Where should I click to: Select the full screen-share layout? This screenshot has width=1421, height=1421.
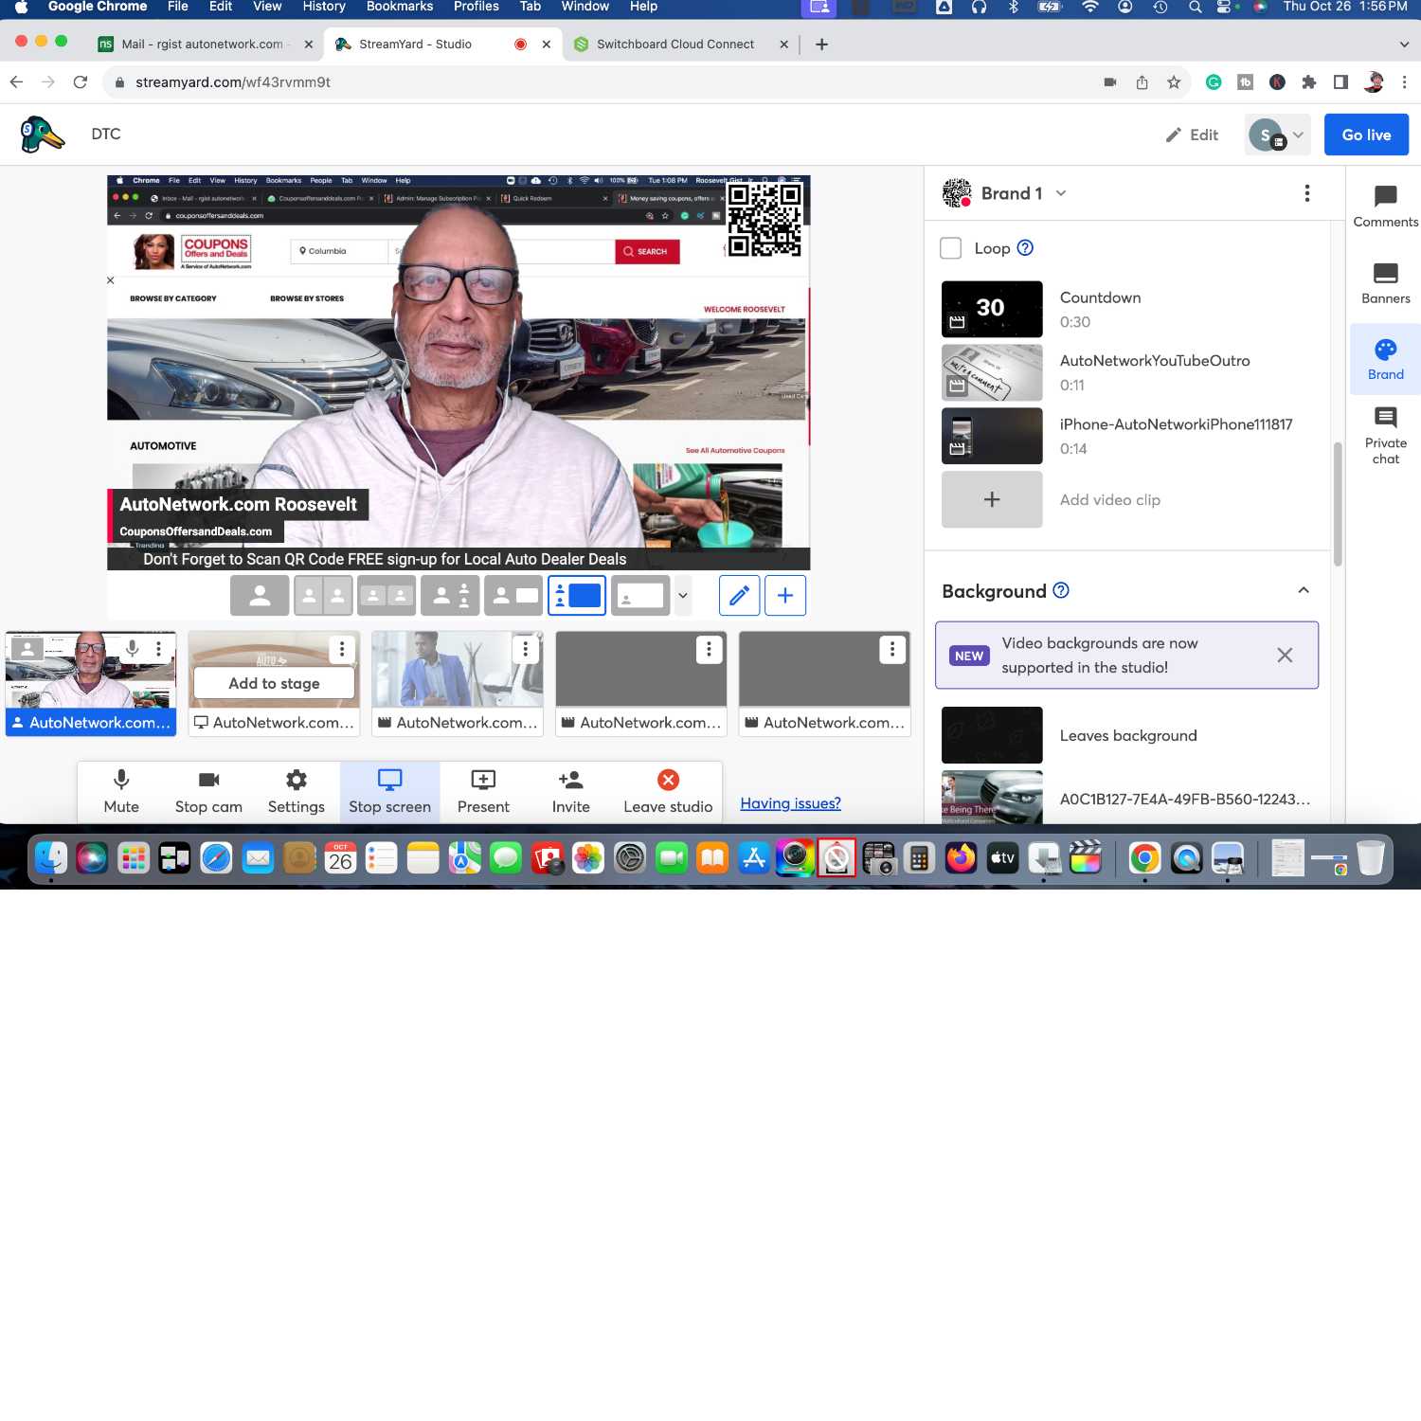point(640,596)
